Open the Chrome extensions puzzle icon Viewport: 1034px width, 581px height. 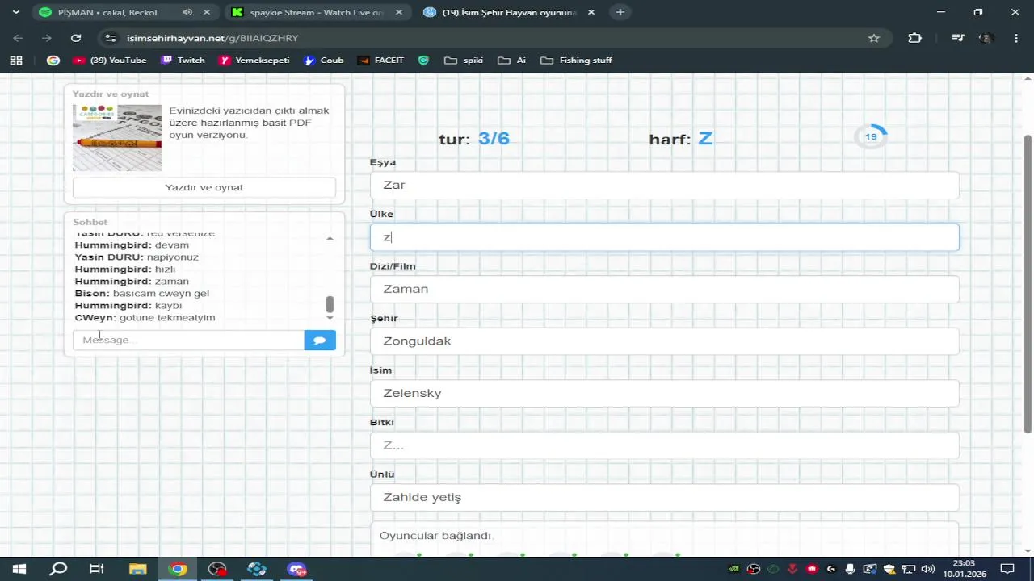914,38
